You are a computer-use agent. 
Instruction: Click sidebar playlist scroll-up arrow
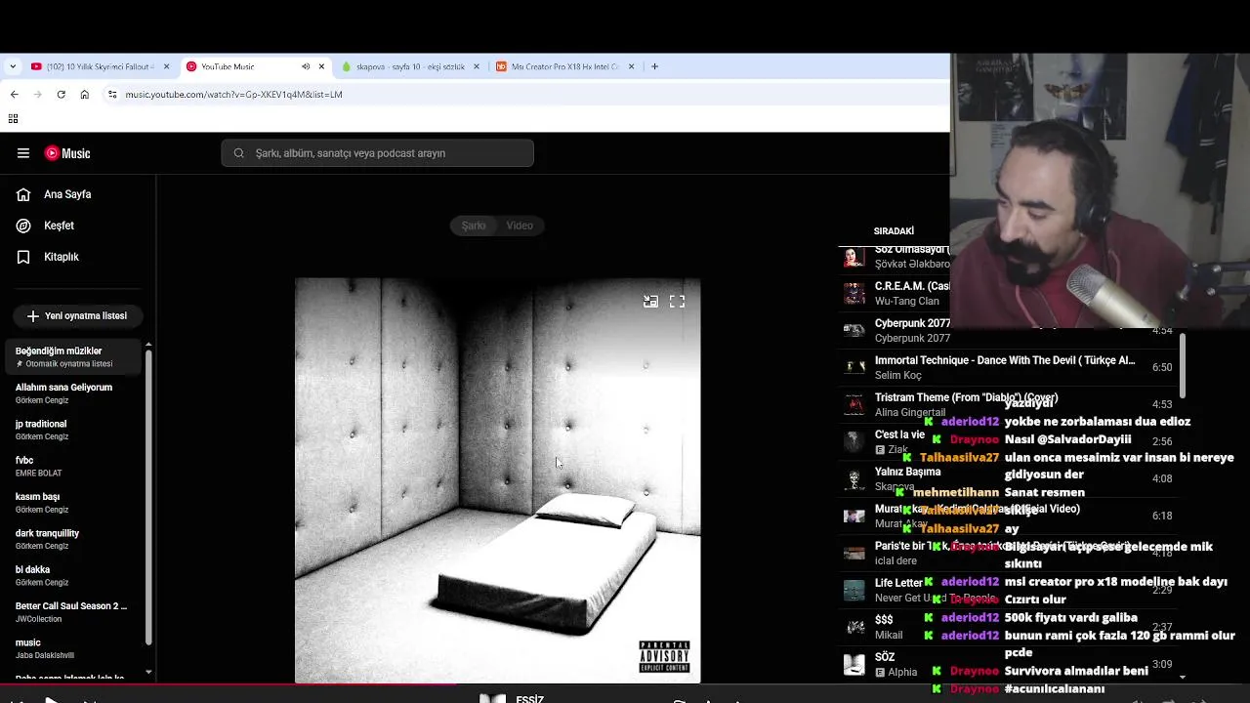pos(148,344)
